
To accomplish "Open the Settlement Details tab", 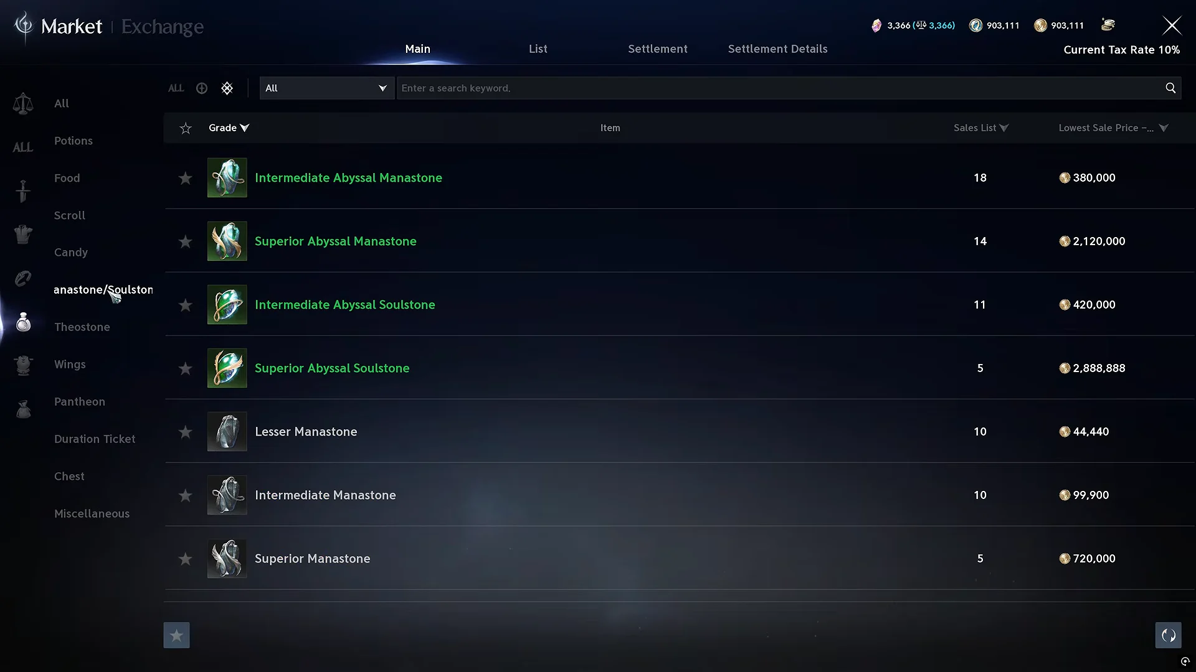I will click(x=777, y=49).
